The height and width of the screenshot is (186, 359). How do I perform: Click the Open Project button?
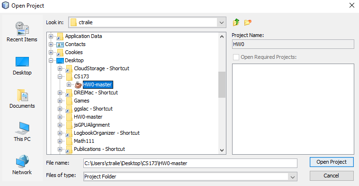pyautogui.click(x=332, y=162)
